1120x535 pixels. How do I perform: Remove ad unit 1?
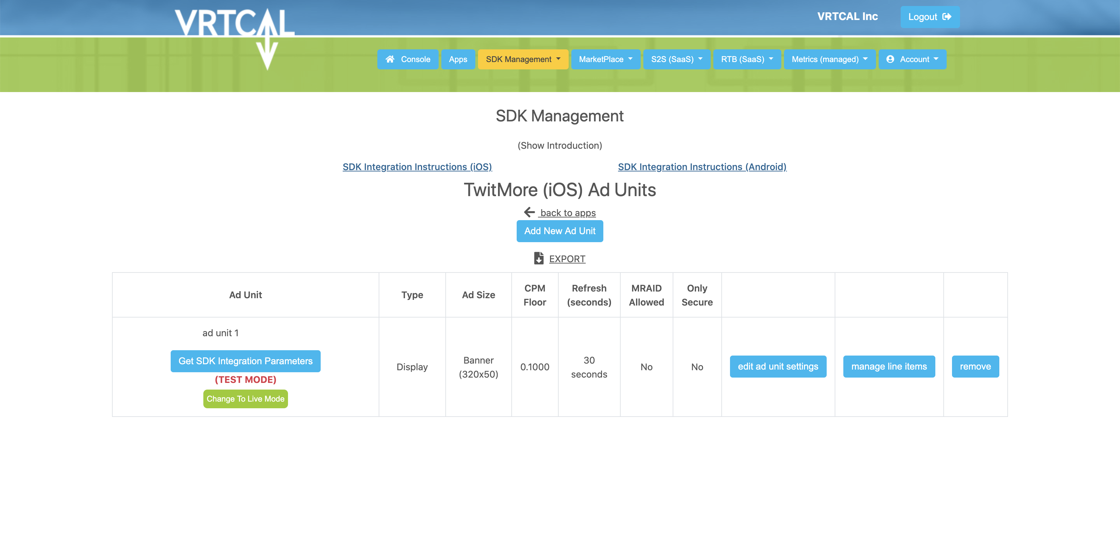[x=975, y=367]
